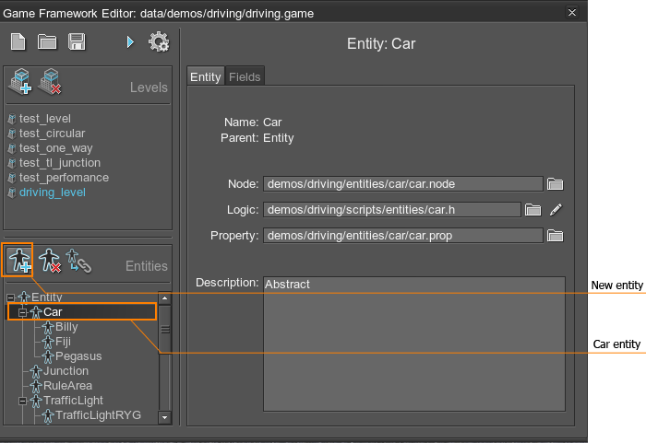Click the remove entity icon
Image resolution: width=646 pixels, height=443 pixels.
[x=50, y=262]
